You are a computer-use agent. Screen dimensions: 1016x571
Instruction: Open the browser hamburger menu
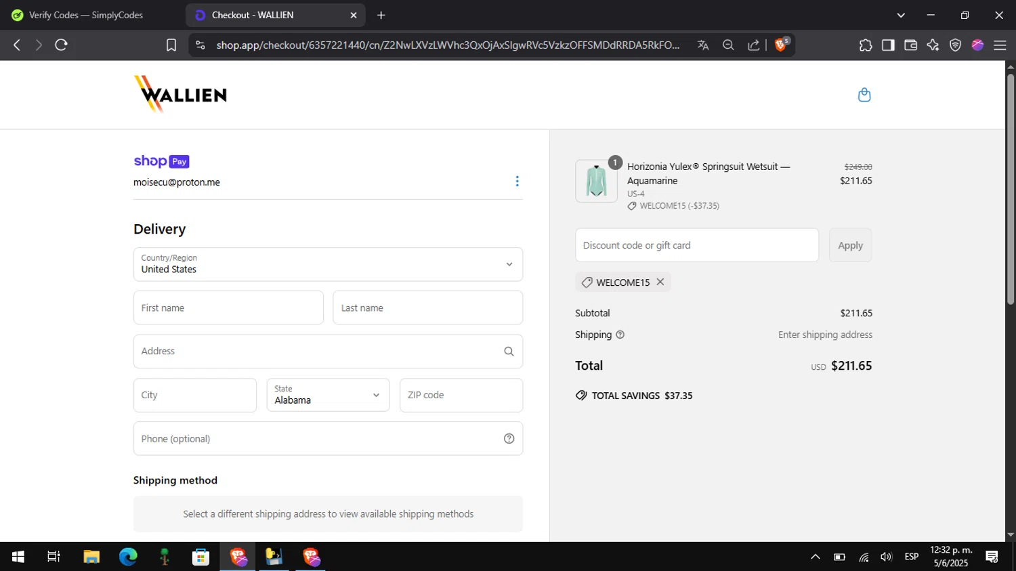pos(1000,45)
